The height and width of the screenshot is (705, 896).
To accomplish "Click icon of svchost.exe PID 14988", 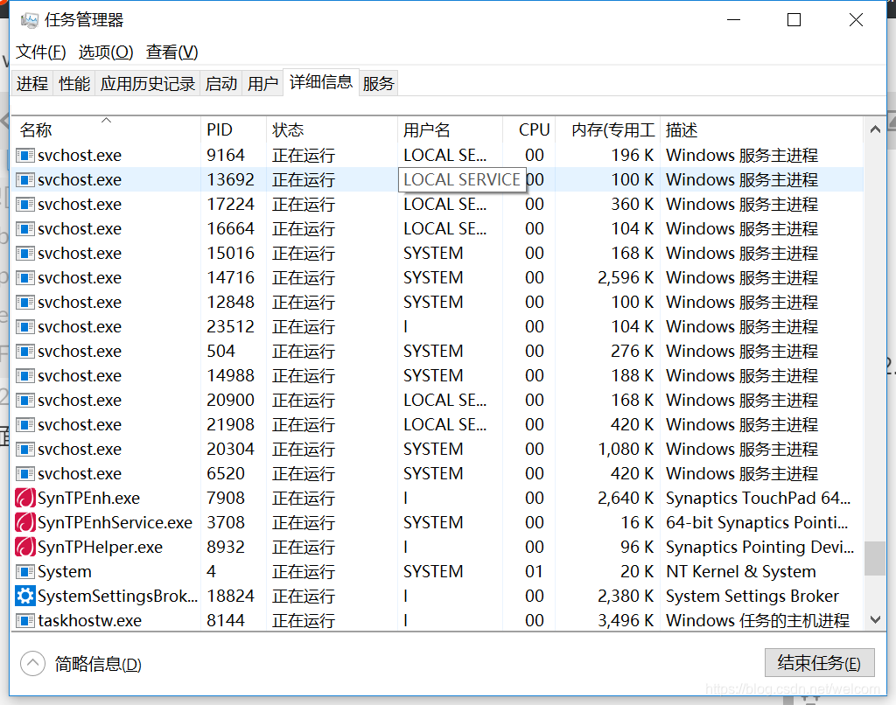I will pos(25,376).
